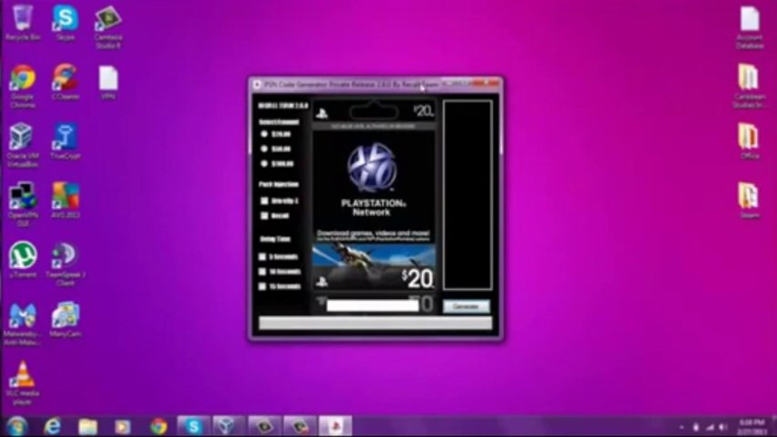Click the PSN generator taskbar button
Viewport: 777px width, 437px height.
pyautogui.click(x=335, y=427)
